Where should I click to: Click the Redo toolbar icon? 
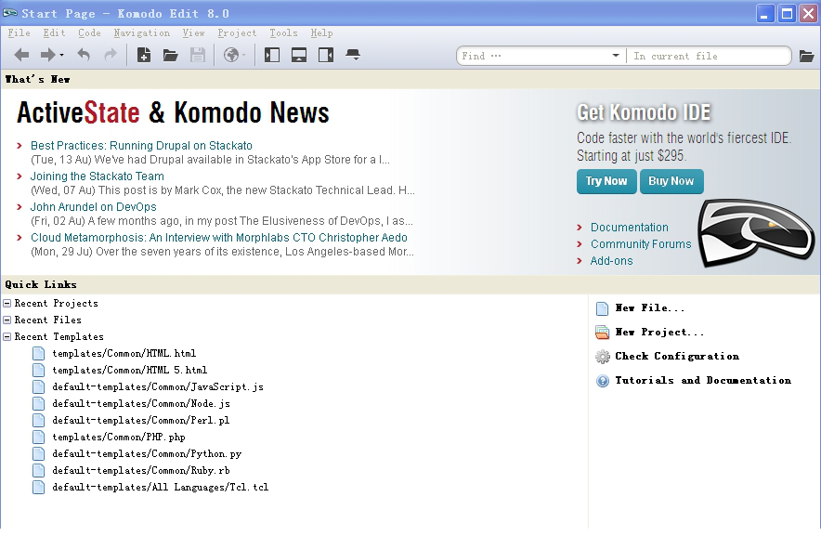click(x=110, y=55)
